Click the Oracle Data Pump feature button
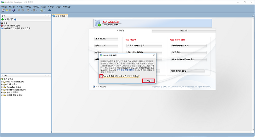This screenshot has width=255, height=137. point(189,60)
